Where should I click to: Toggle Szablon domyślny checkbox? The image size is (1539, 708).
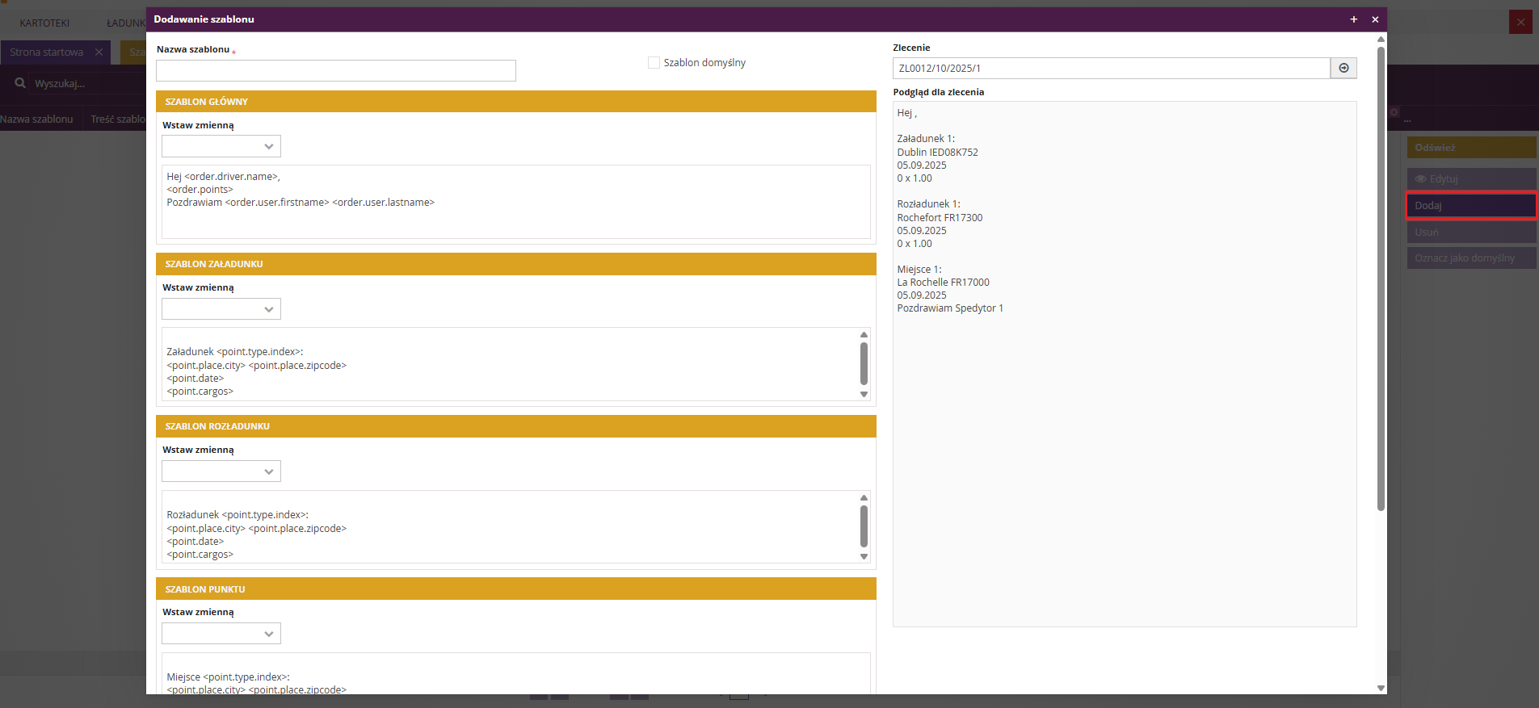(654, 62)
